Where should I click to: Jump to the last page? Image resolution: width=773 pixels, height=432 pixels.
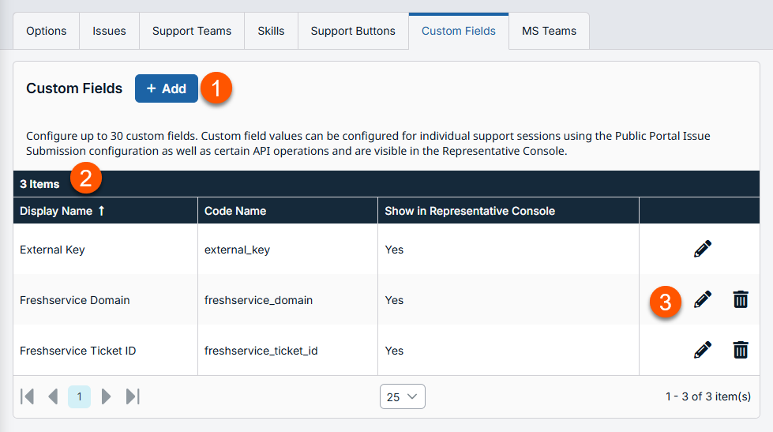(133, 396)
